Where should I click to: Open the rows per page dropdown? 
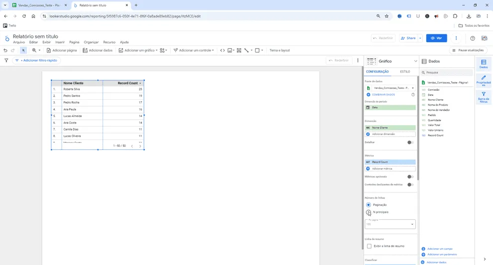[x=390, y=224]
